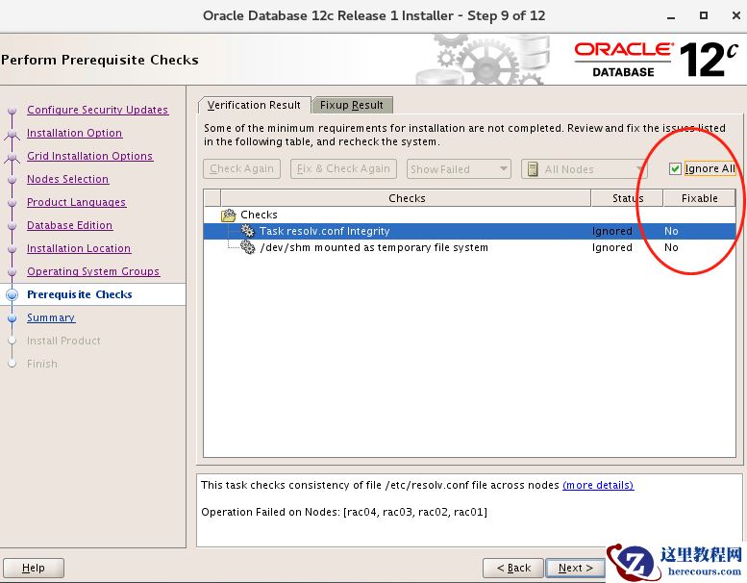The width and height of the screenshot is (747, 583).
Task: Go to Grid Installation Options step
Action: tap(90, 156)
